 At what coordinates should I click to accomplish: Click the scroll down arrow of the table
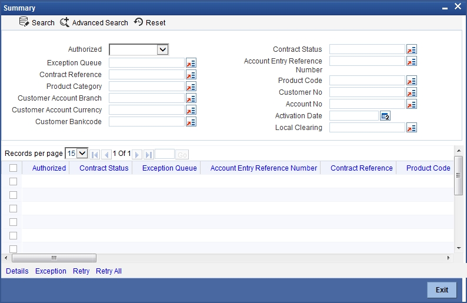click(x=459, y=248)
